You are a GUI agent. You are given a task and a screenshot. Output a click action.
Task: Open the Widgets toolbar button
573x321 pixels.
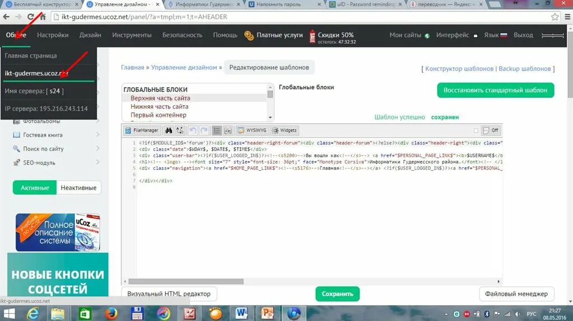click(284, 130)
